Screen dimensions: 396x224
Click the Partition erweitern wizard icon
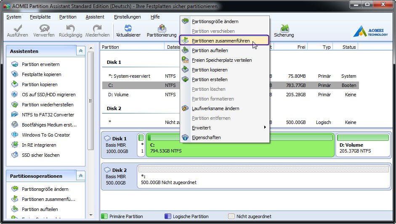coord(15,64)
